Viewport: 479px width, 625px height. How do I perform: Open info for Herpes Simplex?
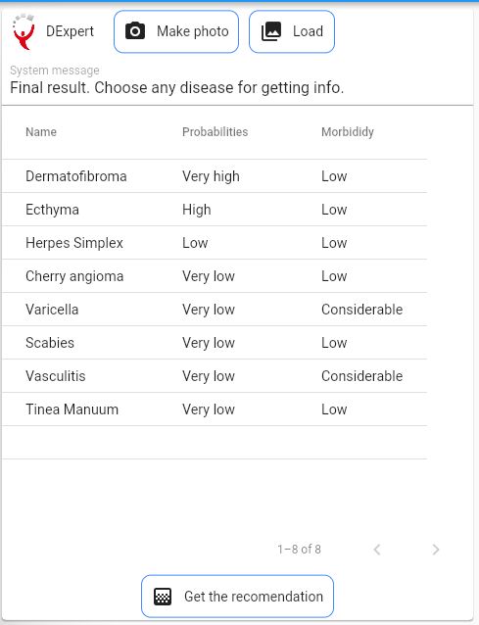[215, 243]
